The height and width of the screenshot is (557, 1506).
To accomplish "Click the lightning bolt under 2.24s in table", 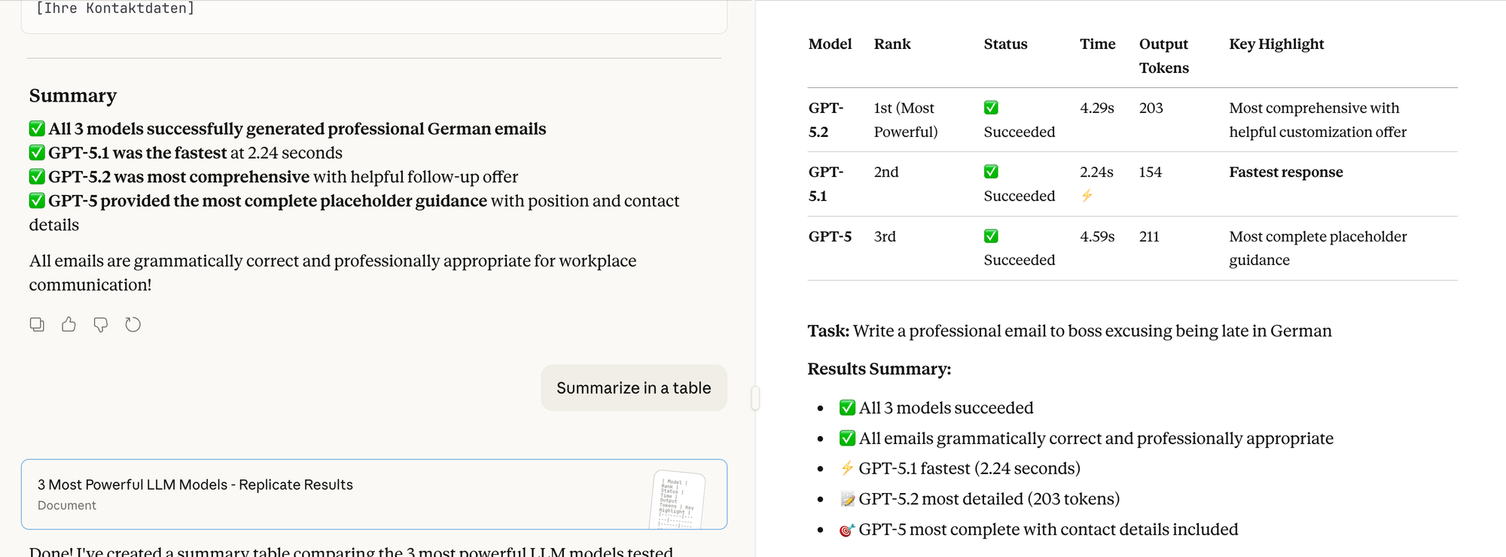I will pyautogui.click(x=1087, y=196).
